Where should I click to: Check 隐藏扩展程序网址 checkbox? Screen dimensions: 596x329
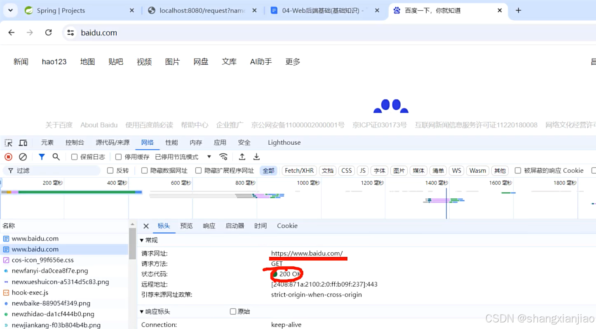[x=198, y=171]
